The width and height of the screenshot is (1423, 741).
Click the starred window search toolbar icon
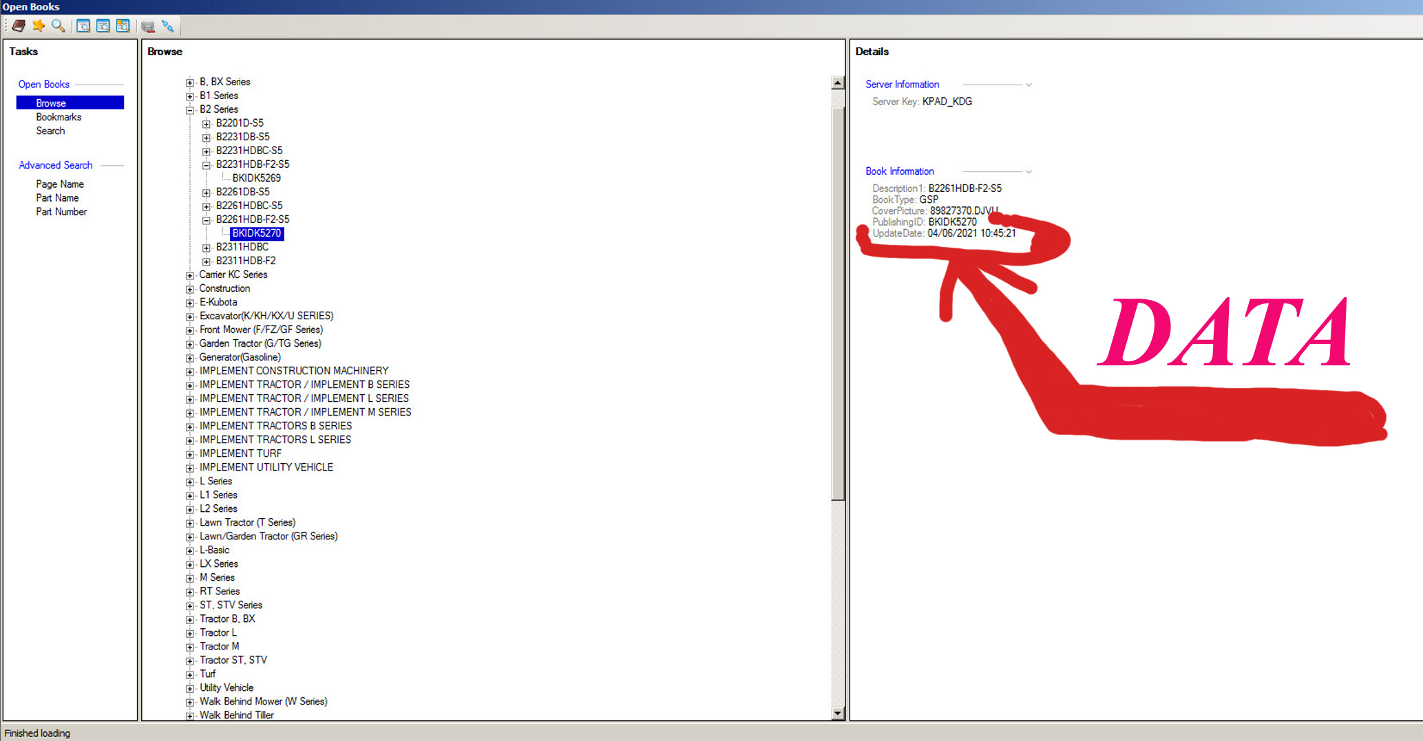[x=123, y=26]
